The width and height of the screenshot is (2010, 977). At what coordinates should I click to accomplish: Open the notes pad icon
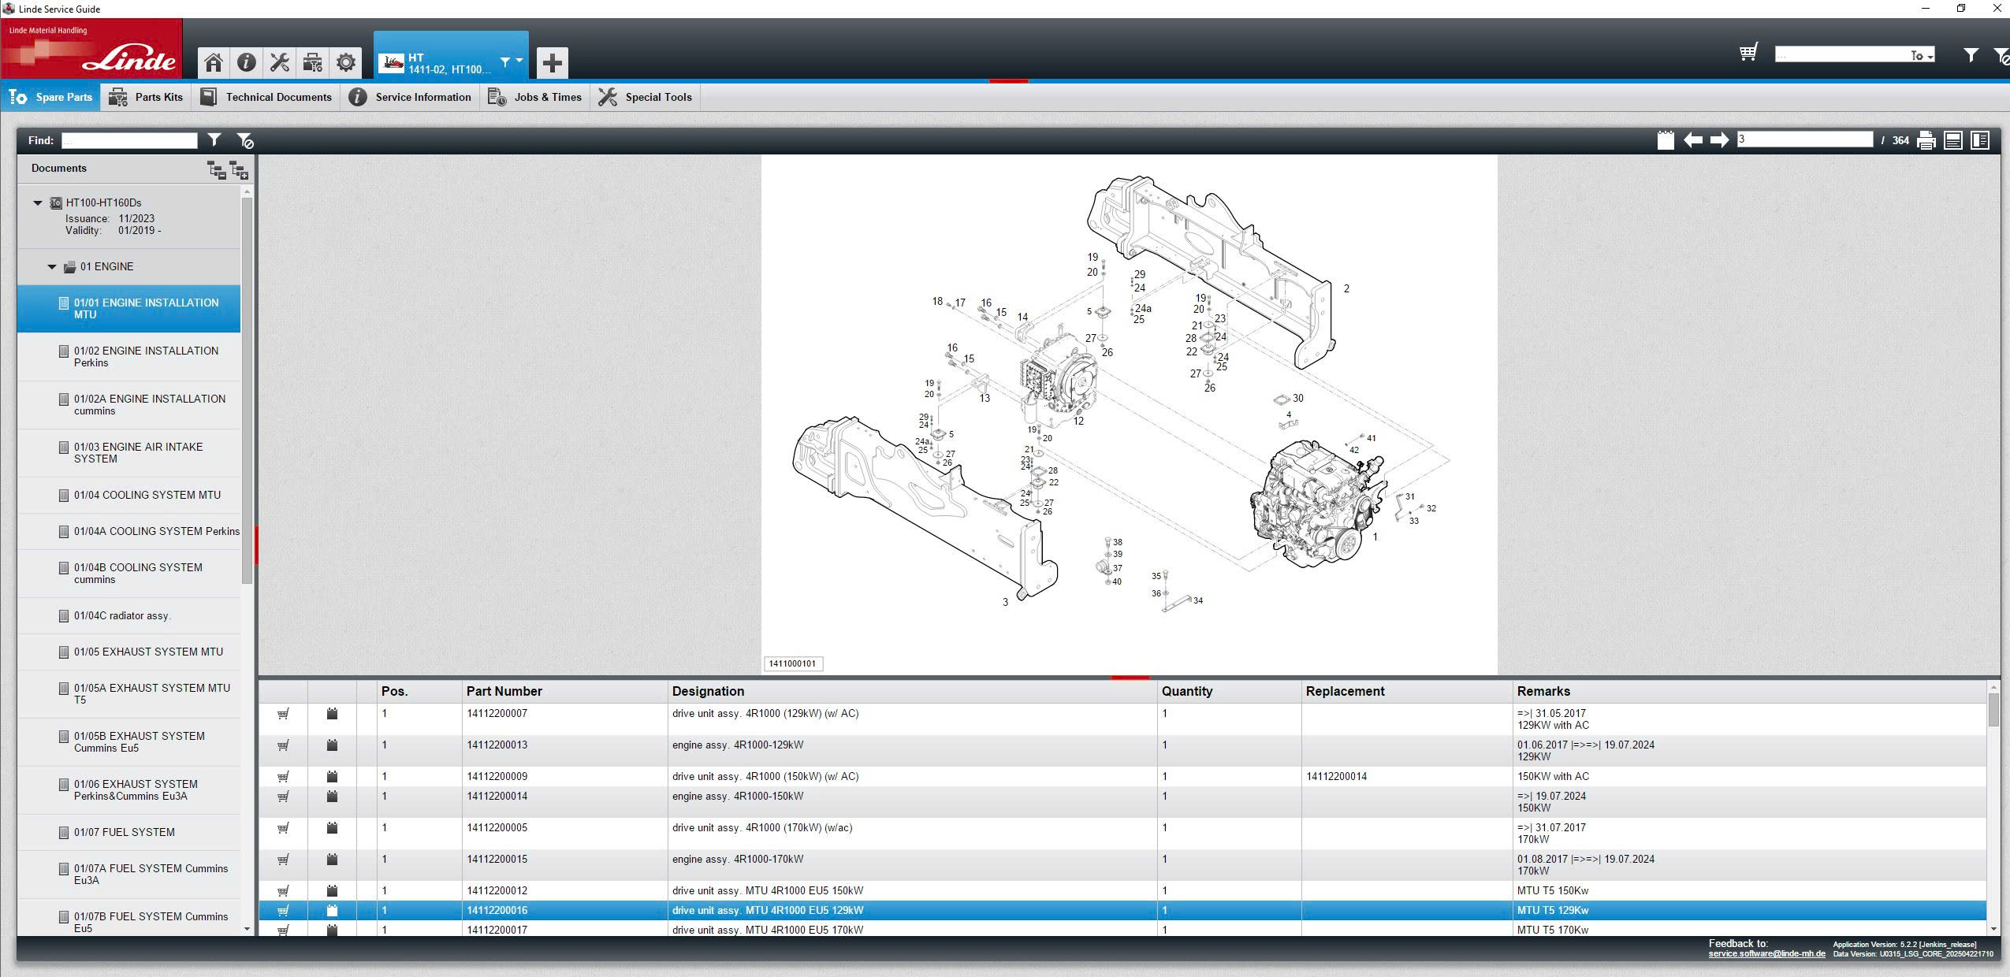point(1665,140)
